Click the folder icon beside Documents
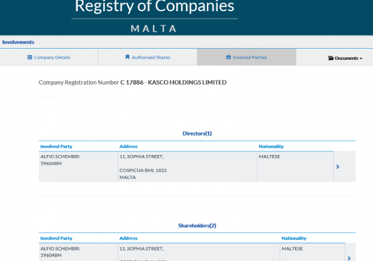This screenshot has height=261, width=373. (x=331, y=58)
